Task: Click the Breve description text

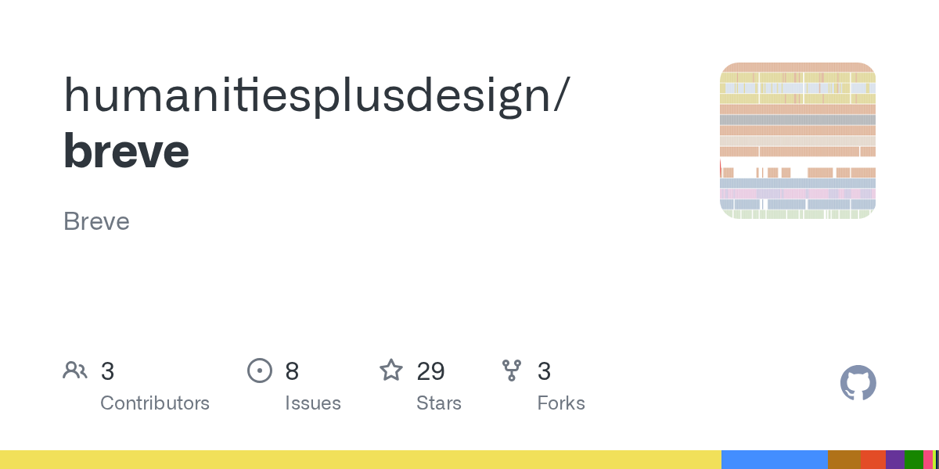Action: tap(96, 222)
